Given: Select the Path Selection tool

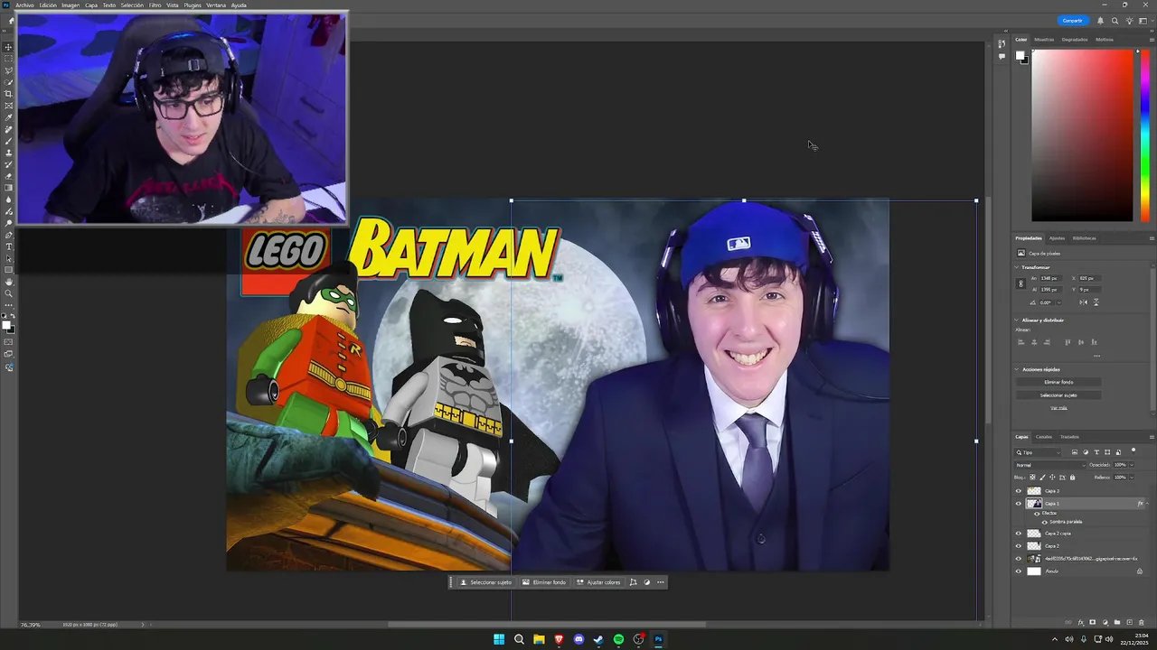Looking at the screenshot, I should click(x=9, y=258).
